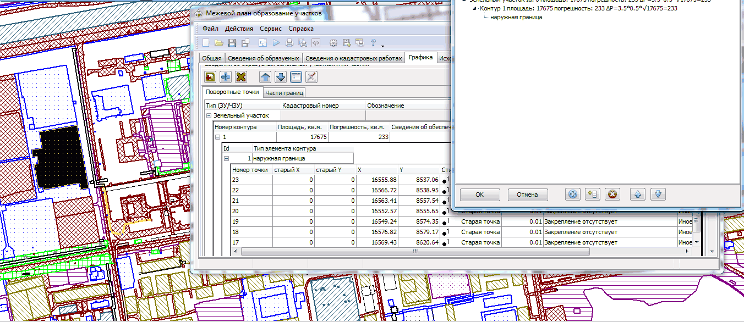The image size is (744, 322).
Task: Click the Save floppy disk icon
Action: tap(232, 43)
